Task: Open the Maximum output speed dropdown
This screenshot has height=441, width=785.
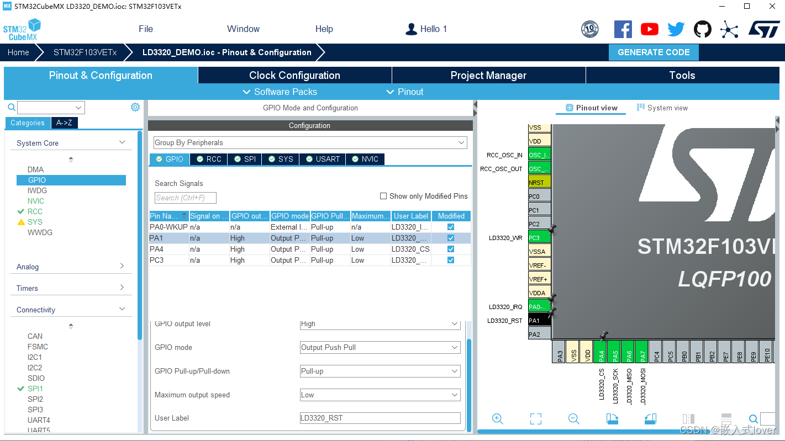Action: coord(380,395)
